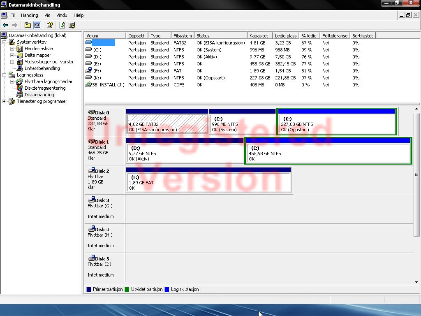Click the Back arrow toolbar icon

[5, 25]
